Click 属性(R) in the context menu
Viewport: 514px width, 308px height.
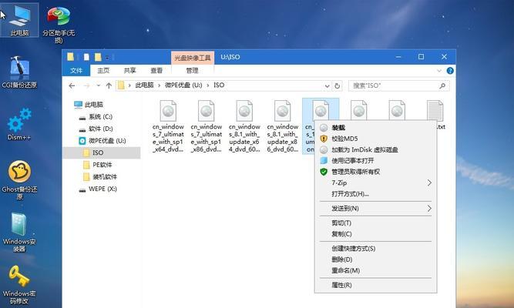click(341, 285)
